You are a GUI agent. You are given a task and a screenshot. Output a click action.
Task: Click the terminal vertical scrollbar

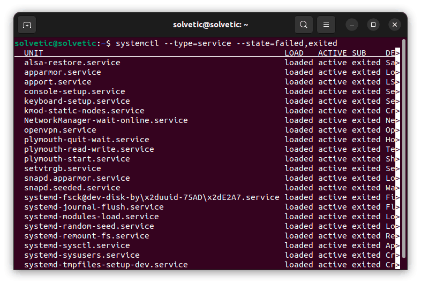coord(404,150)
